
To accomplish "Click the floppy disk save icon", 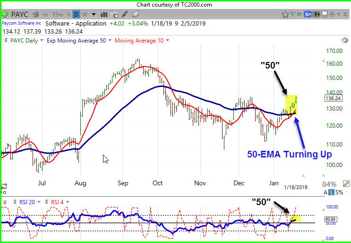I will tap(325, 15).
